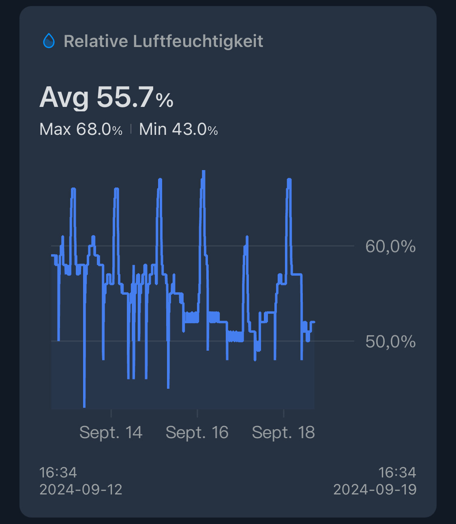This screenshot has height=524, width=456.
Task: Click the Max 68.0% value
Action: [81, 130]
